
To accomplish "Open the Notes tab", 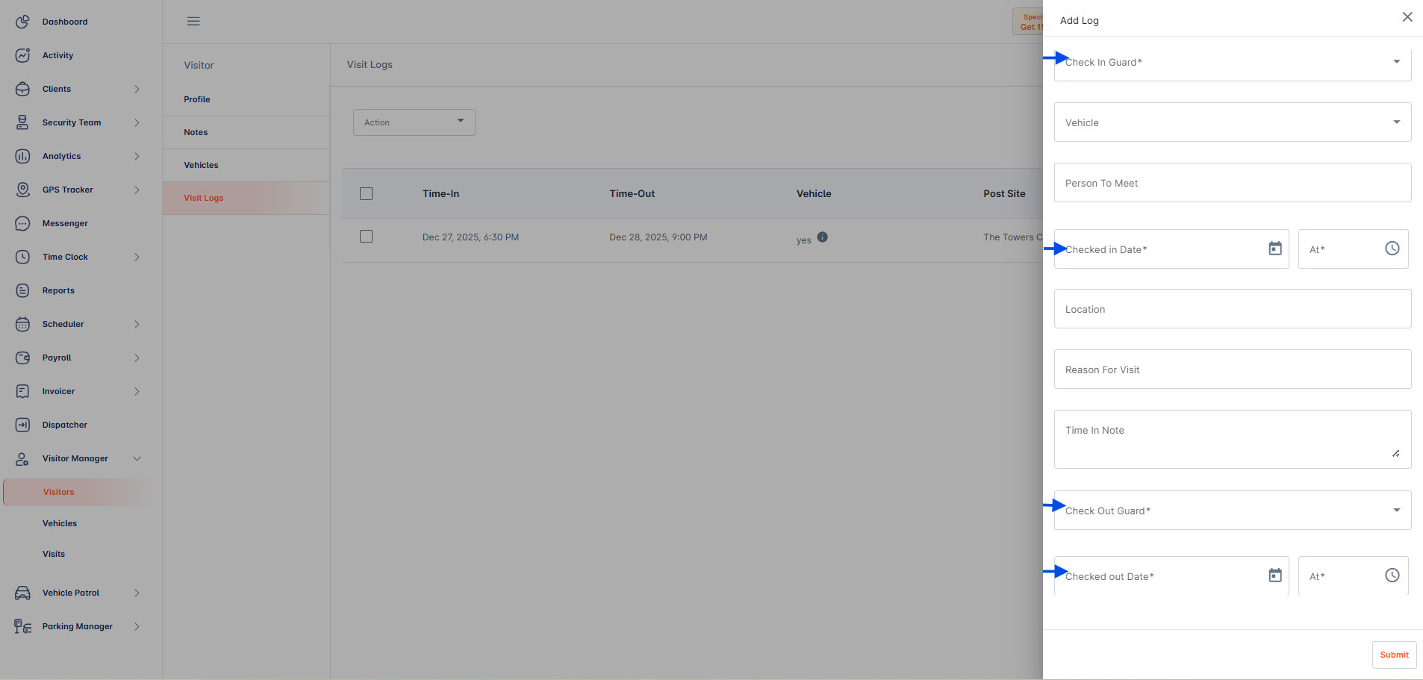I will tap(246, 132).
